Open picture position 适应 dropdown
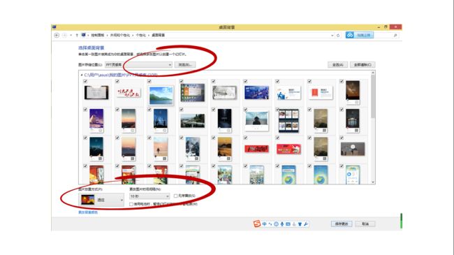The image size is (454, 255). [101, 200]
